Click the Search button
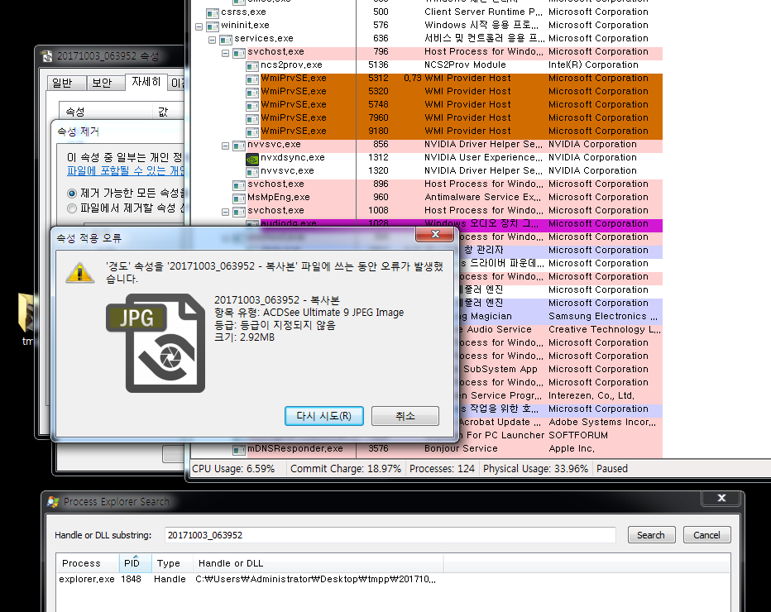Image resolution: width=771 pixels, height=612 pixels. click(650, 535)
